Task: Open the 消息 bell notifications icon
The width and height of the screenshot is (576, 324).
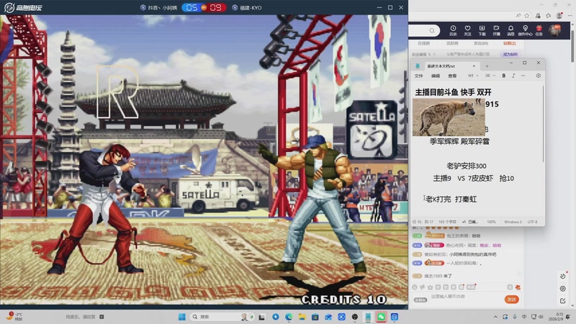Action: pyautogui.click(x=510, y=30)
